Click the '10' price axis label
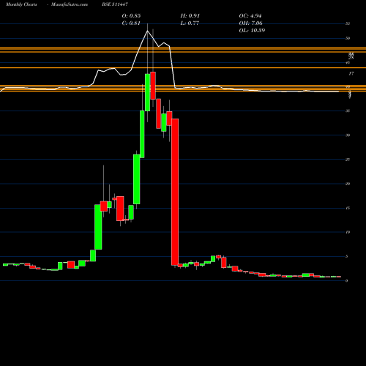The height and width of the screenshot is (366, 366). (x=348, y=232)
